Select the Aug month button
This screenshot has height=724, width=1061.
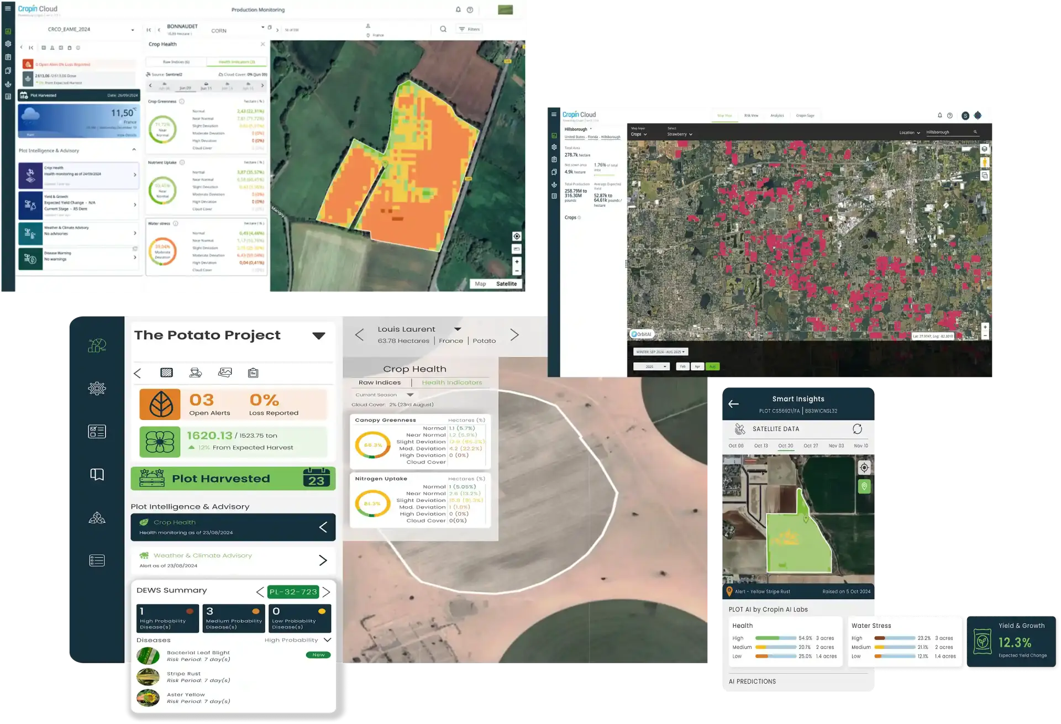[x=712, y=366]
